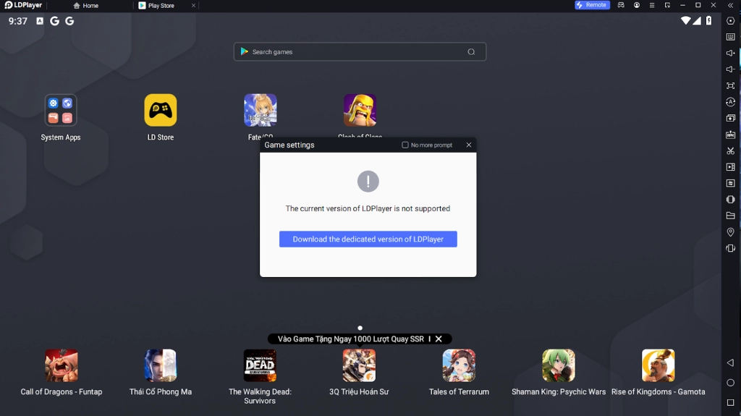Open the user account icon in title bar

[637, 5]
